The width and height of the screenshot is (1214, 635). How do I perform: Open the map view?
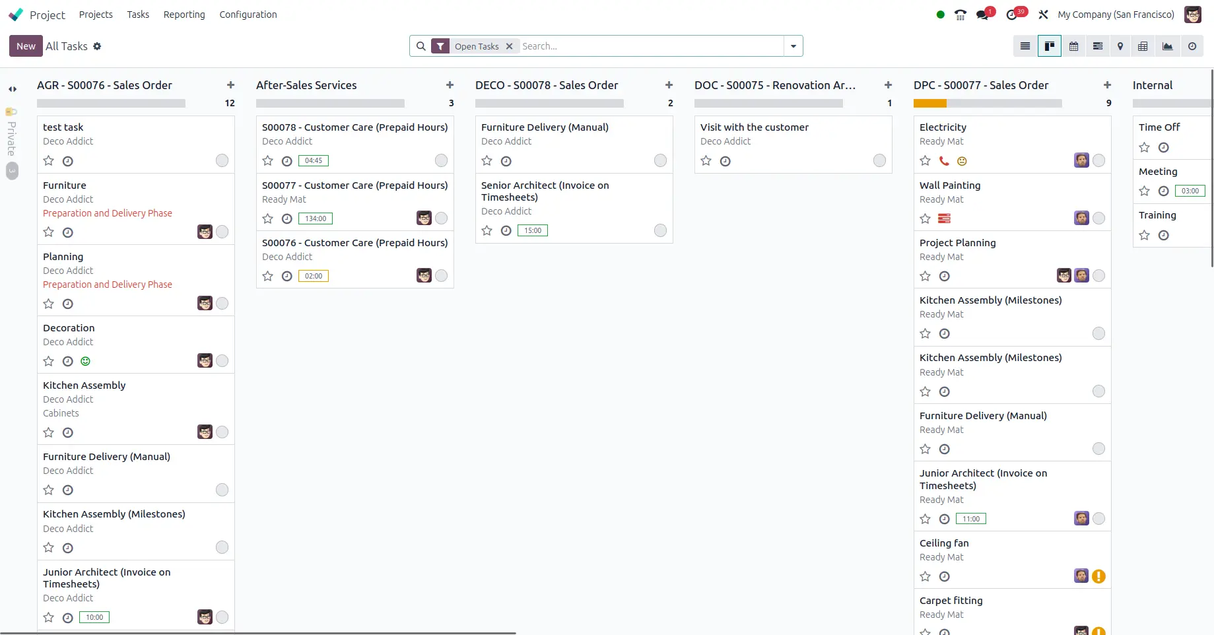[x=1120, y=46]
